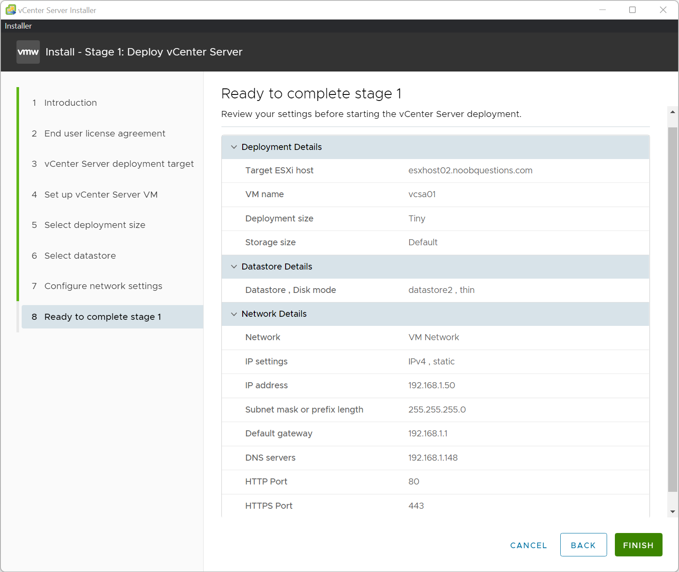Collapse the Datastore Details section

click(x=234, y=266)
